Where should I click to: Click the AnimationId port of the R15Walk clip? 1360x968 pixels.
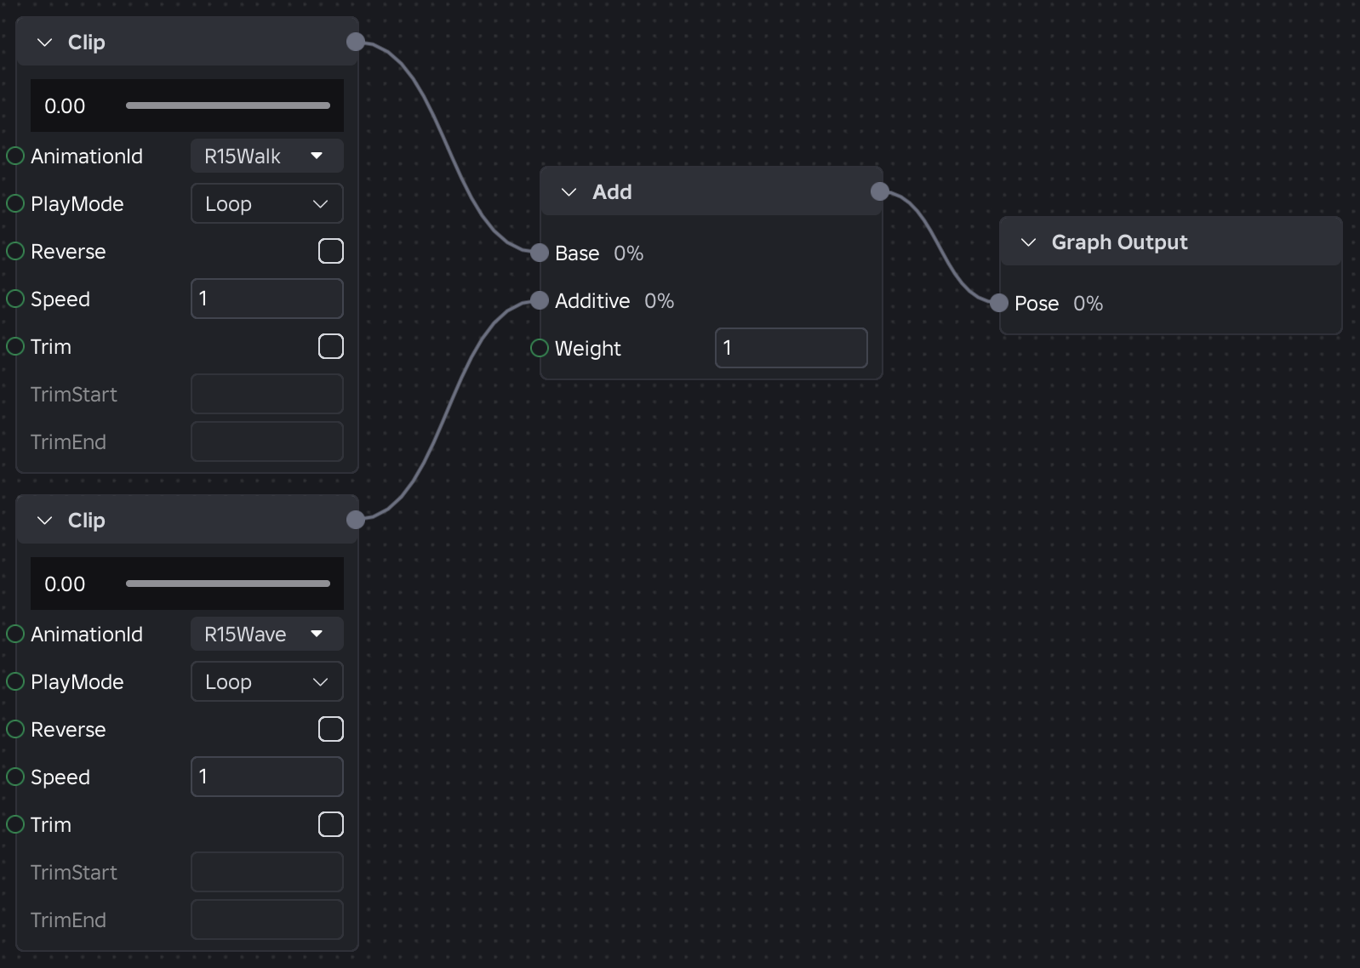pyautogui.click(x=15, y=156)
